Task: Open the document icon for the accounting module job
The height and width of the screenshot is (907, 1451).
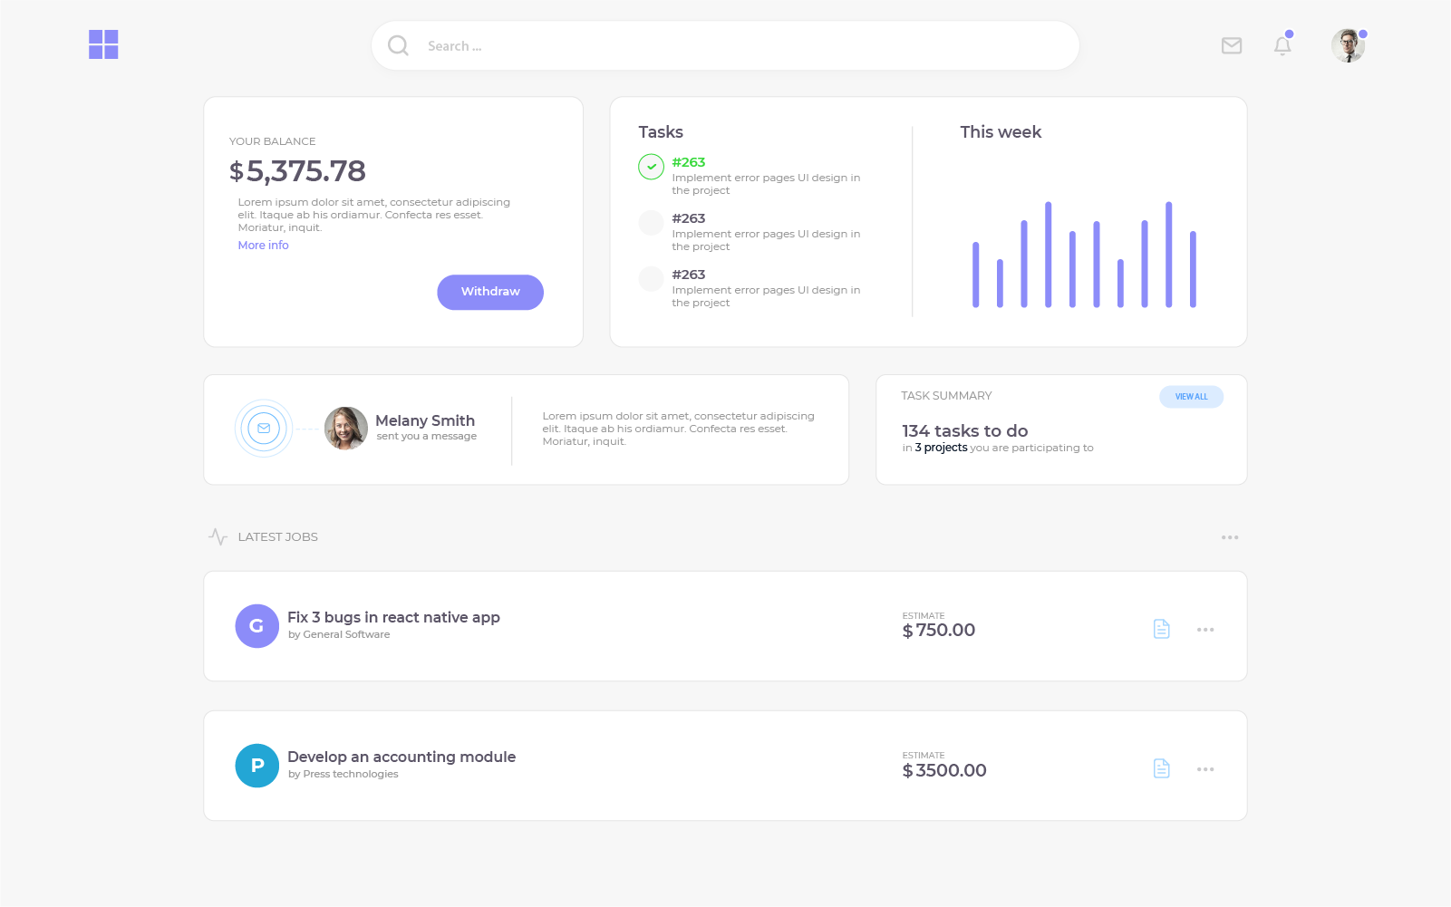Action: click(x=1161, y=768)
